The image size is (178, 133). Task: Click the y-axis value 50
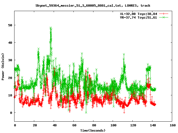pos(10,25)
